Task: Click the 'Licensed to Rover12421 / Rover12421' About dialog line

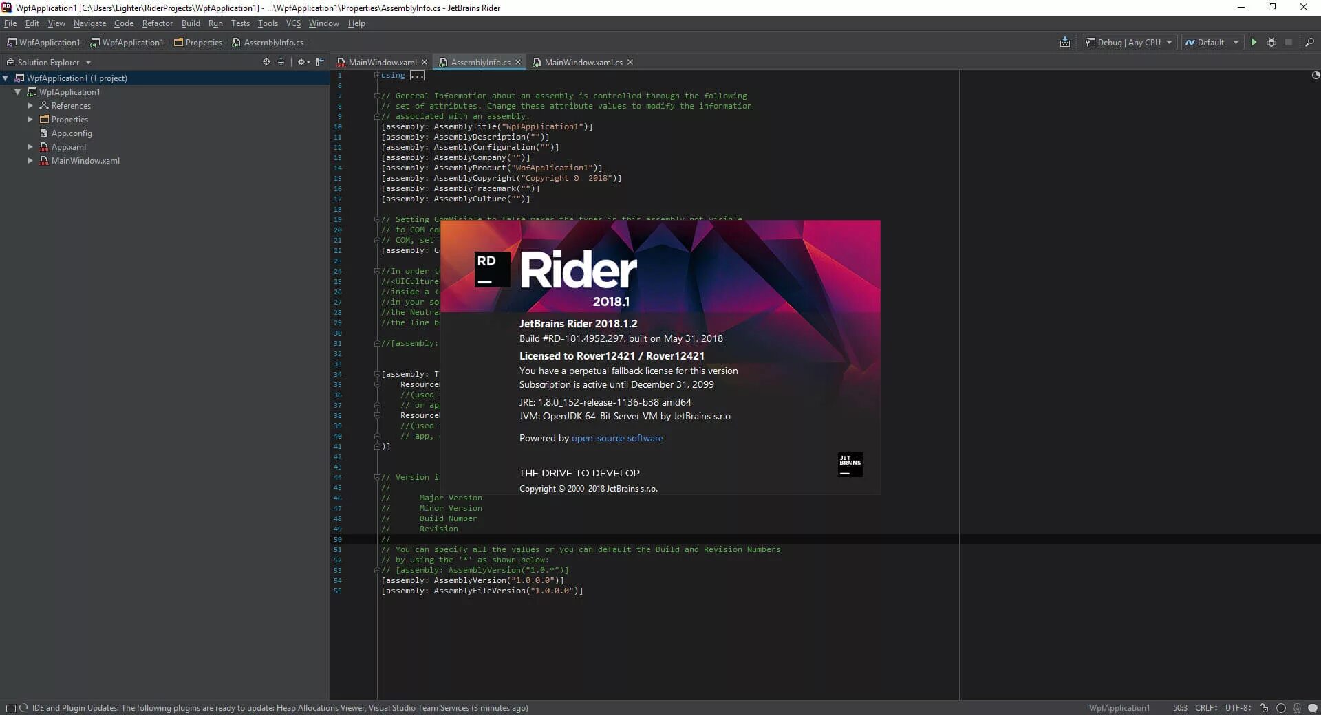Action: pos(612,355)
